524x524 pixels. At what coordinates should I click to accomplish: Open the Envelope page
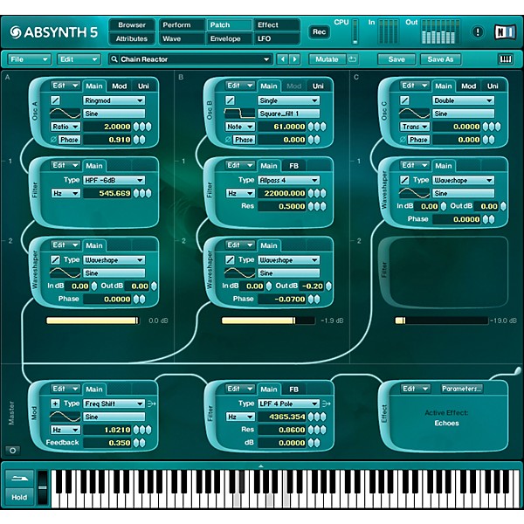[x=229, y=38]
